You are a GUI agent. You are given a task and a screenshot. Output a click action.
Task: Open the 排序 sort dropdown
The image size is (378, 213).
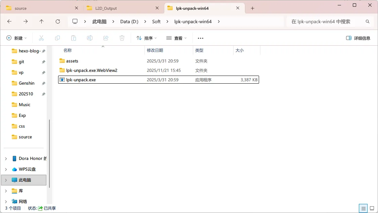coord(146,38)
